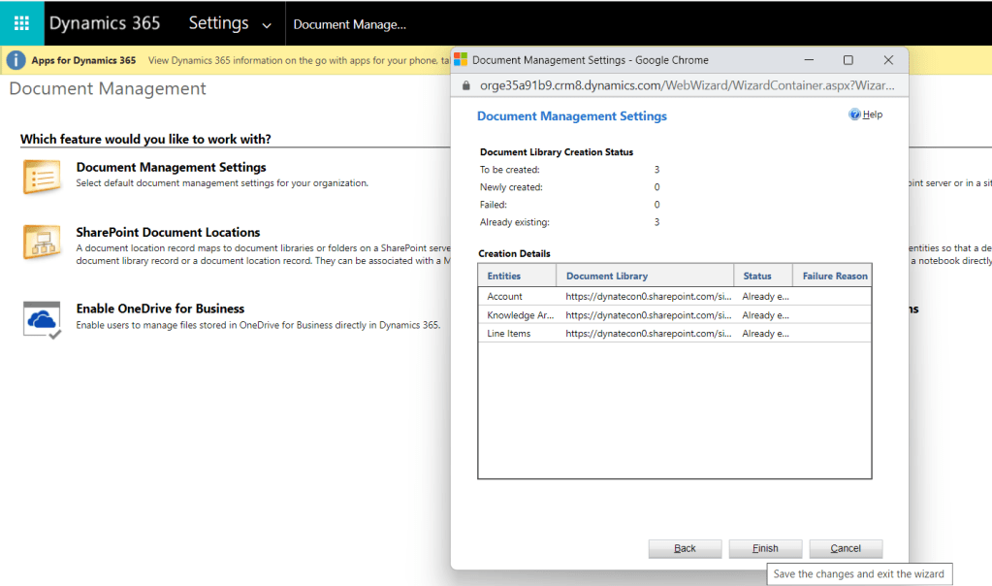The image size is (992, 586).
Task: Click the Chrome popup window logo icon
Action: [462, 60]
